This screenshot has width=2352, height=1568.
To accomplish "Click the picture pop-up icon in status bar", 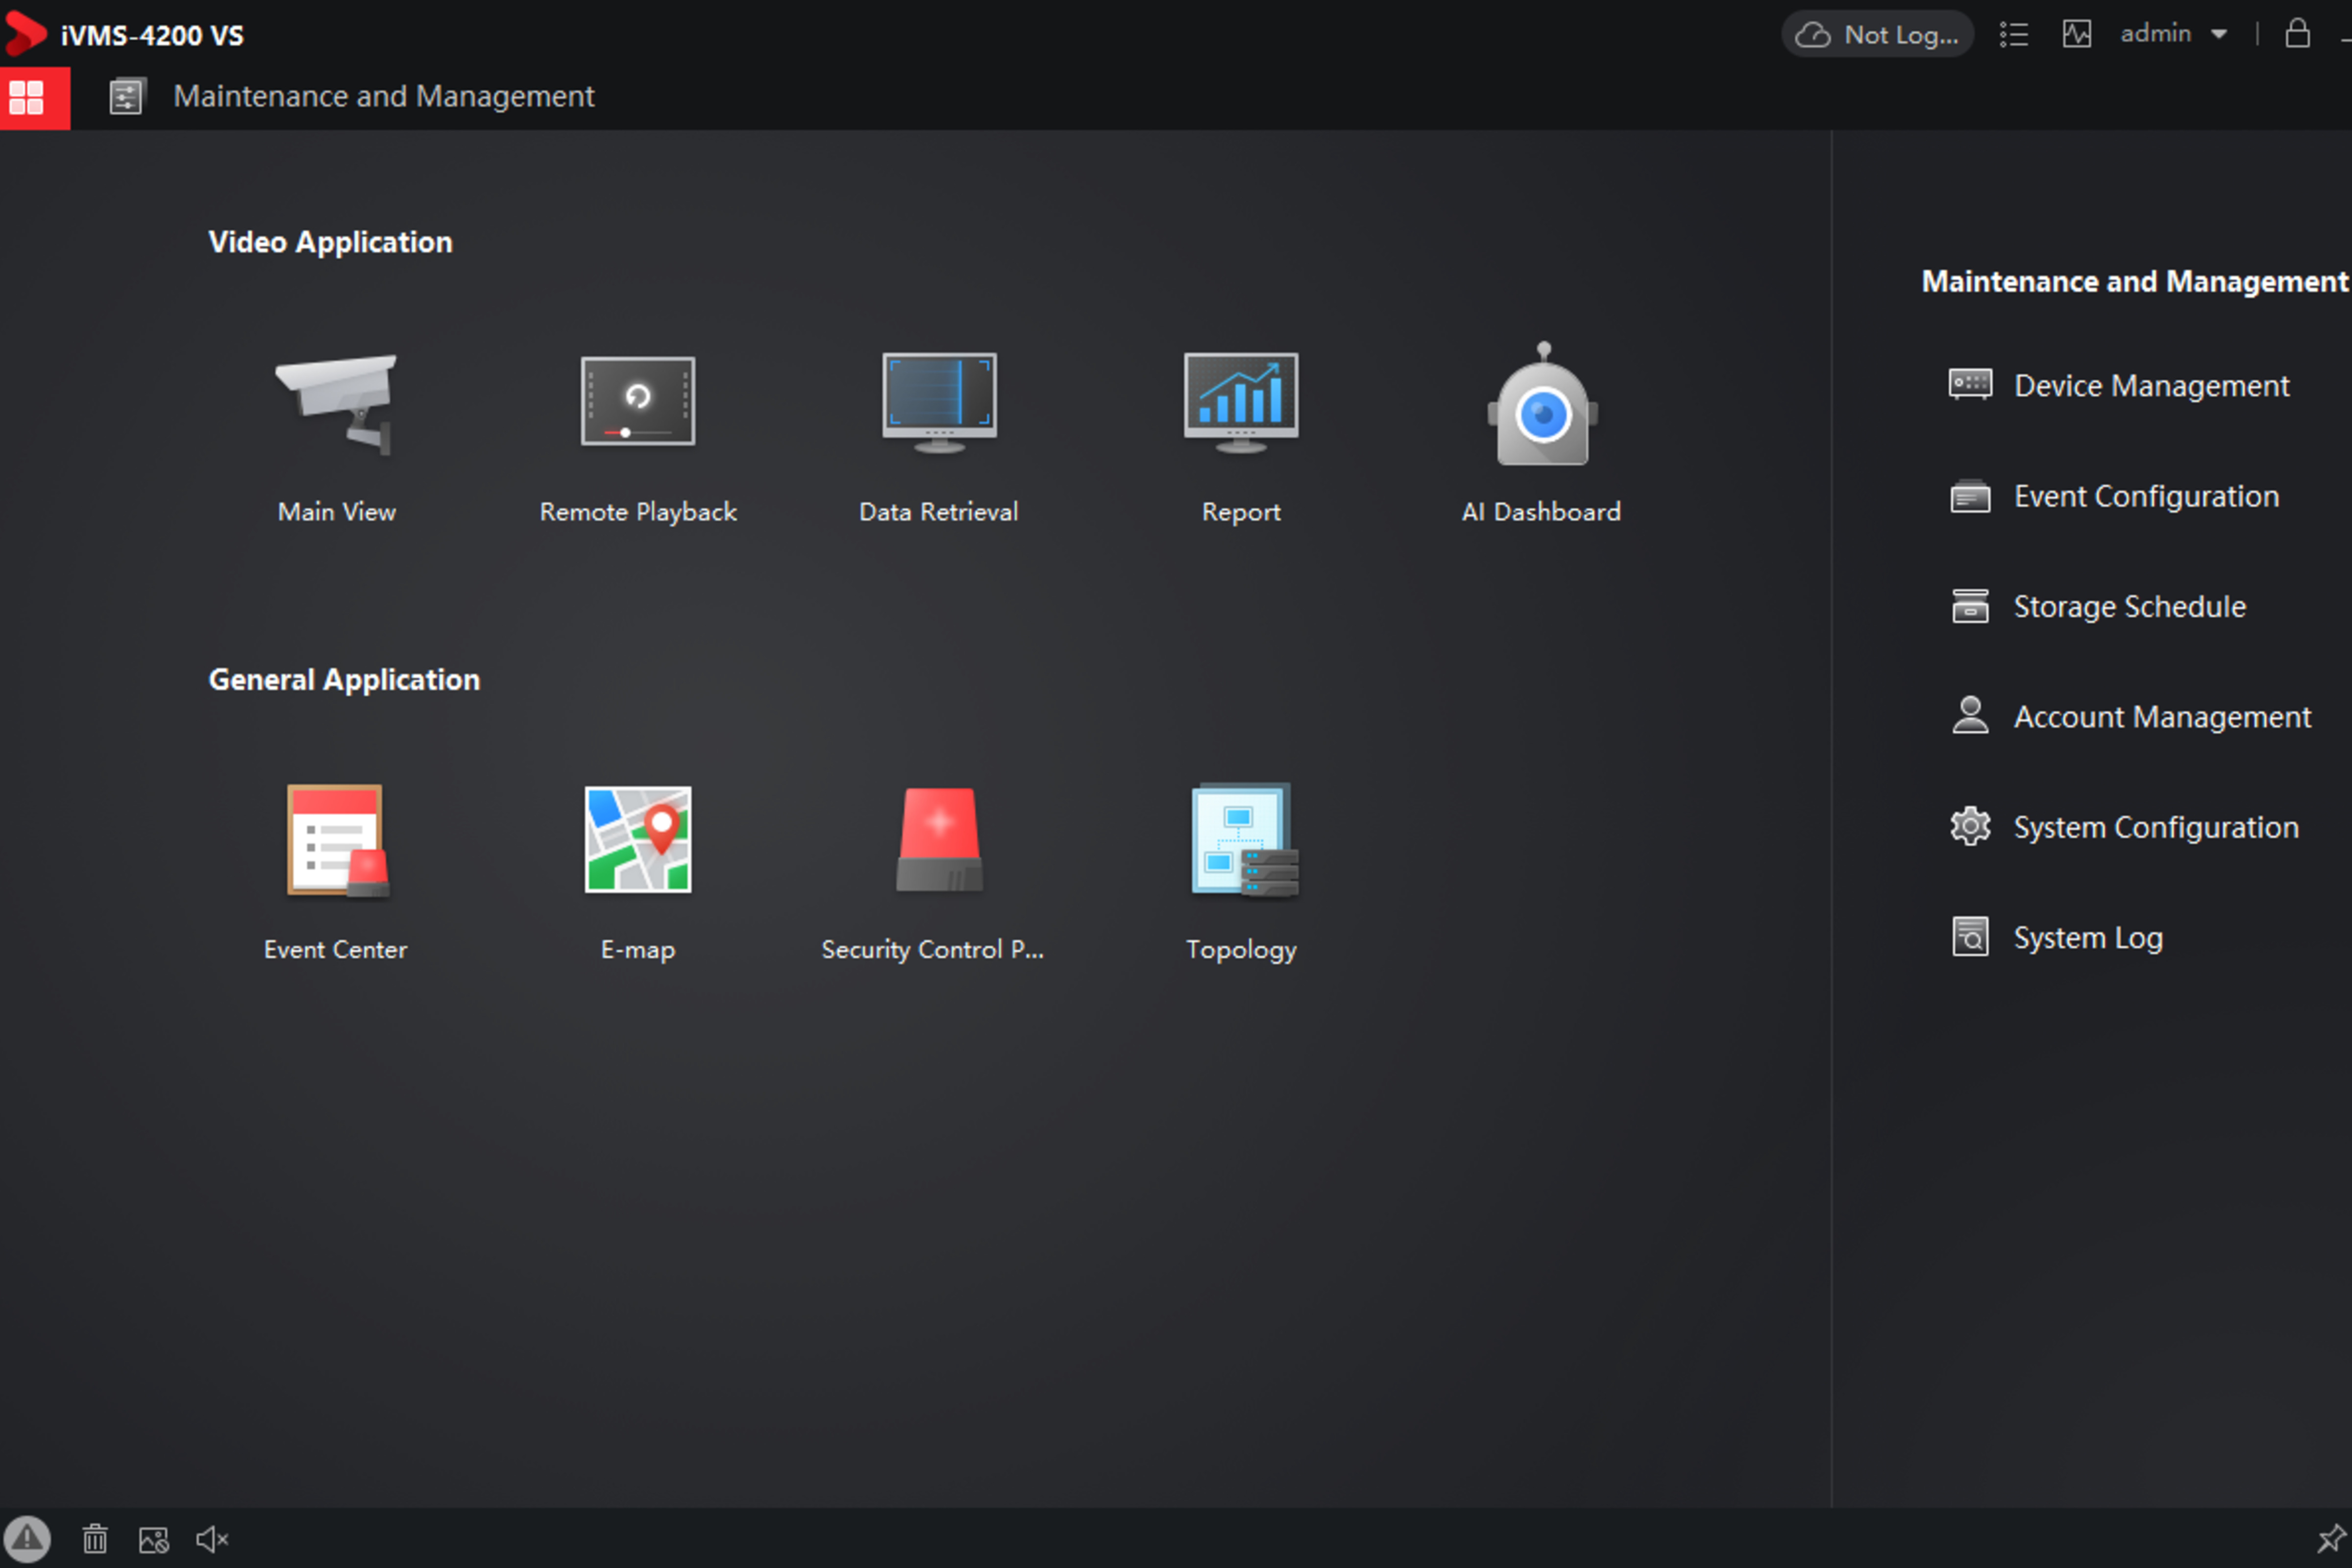I will (x=153, y=1539).
